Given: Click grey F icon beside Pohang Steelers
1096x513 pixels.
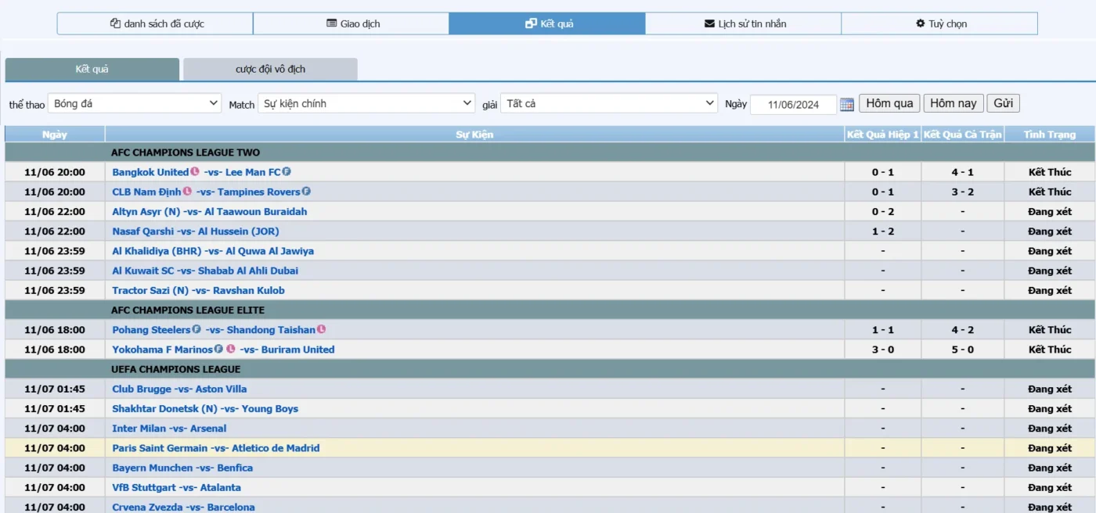Looking at the screenshot, I should click(x=196, y=330).
